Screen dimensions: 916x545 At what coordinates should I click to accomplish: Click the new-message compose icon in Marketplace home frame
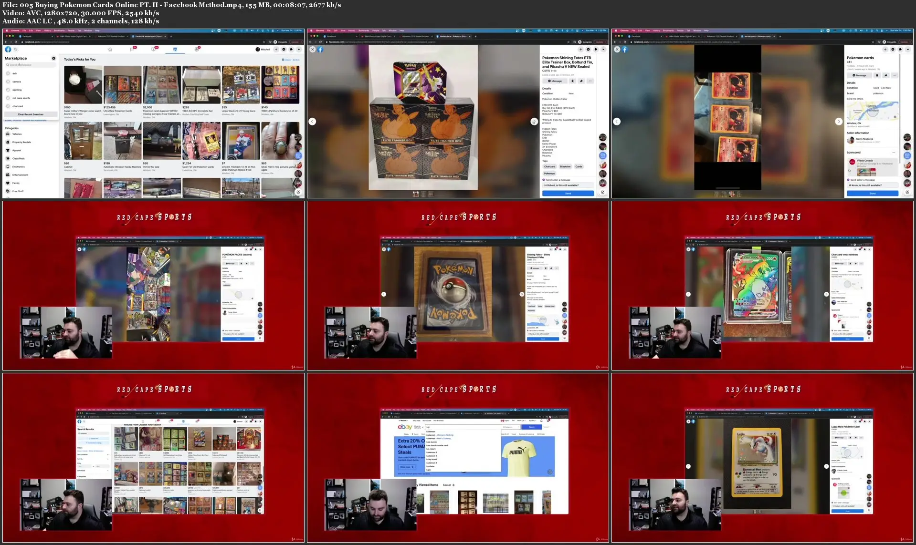(298, 192)
